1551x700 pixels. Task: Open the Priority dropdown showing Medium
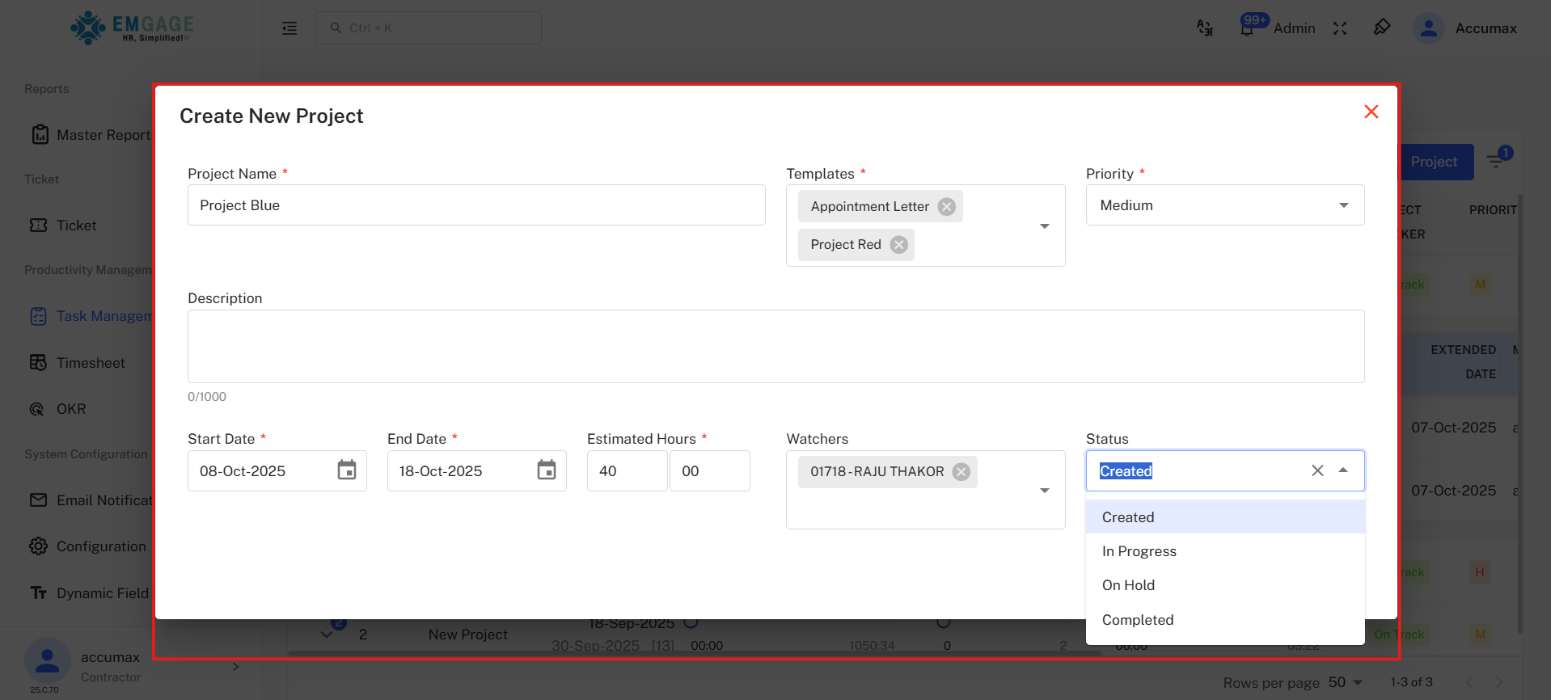point(1224,205)
